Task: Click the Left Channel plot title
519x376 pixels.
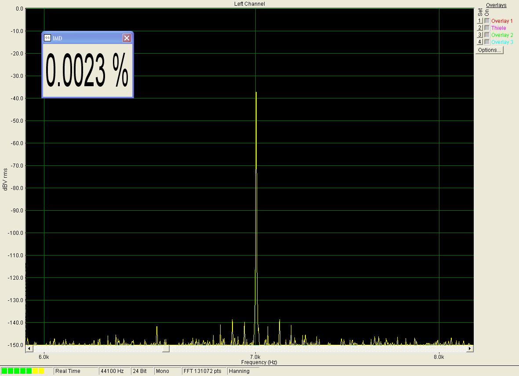Action: point(249,4)
